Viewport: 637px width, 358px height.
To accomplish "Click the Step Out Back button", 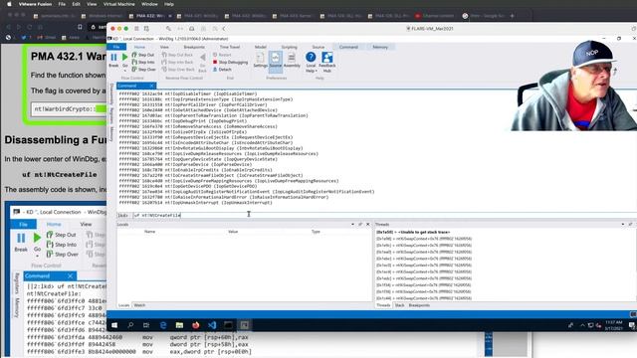I will point(177,55).
